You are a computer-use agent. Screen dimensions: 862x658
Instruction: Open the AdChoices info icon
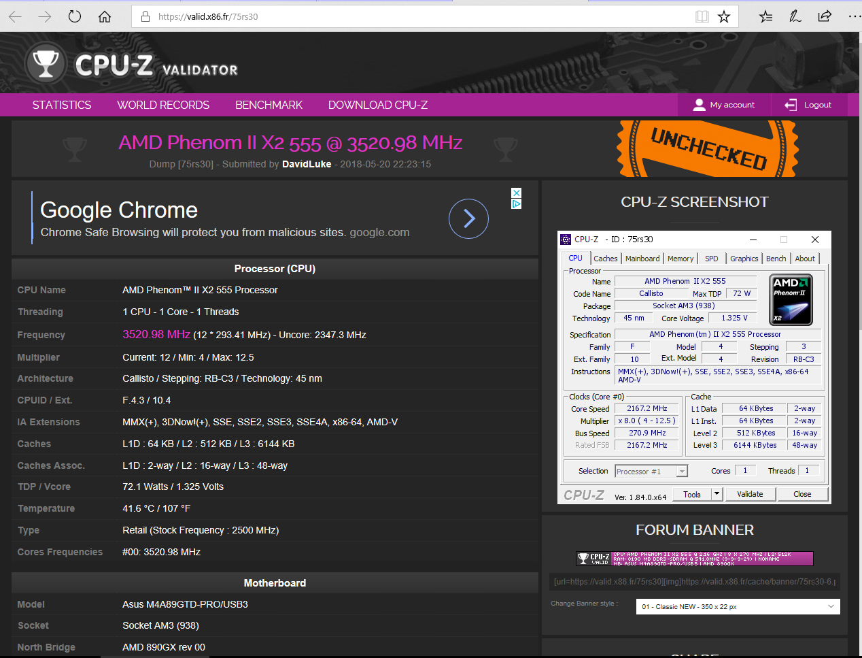tap(516, 203)
